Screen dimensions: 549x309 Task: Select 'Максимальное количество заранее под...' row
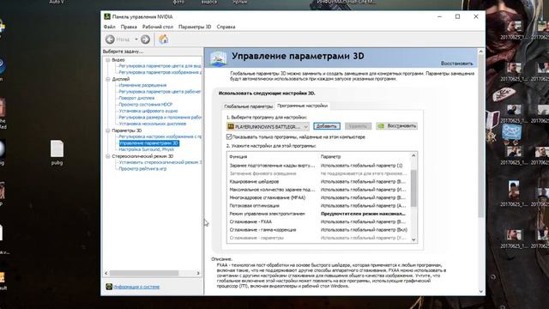point(318,190)
